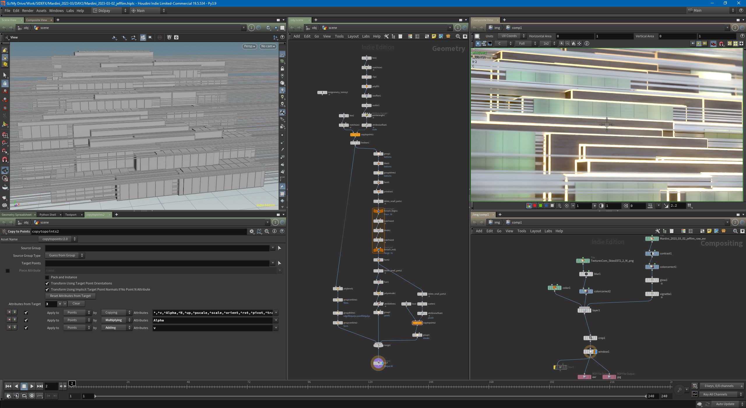Image resolution: width=746 pixels, height=408 pixels.
Task: Open the Source Group Type dropdown
Action: click(65, 256)
